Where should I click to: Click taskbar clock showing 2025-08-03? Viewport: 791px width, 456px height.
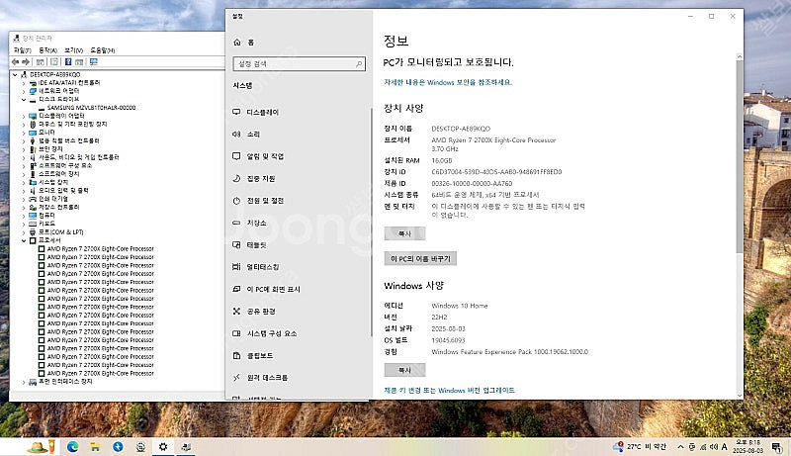click(748, 447)
